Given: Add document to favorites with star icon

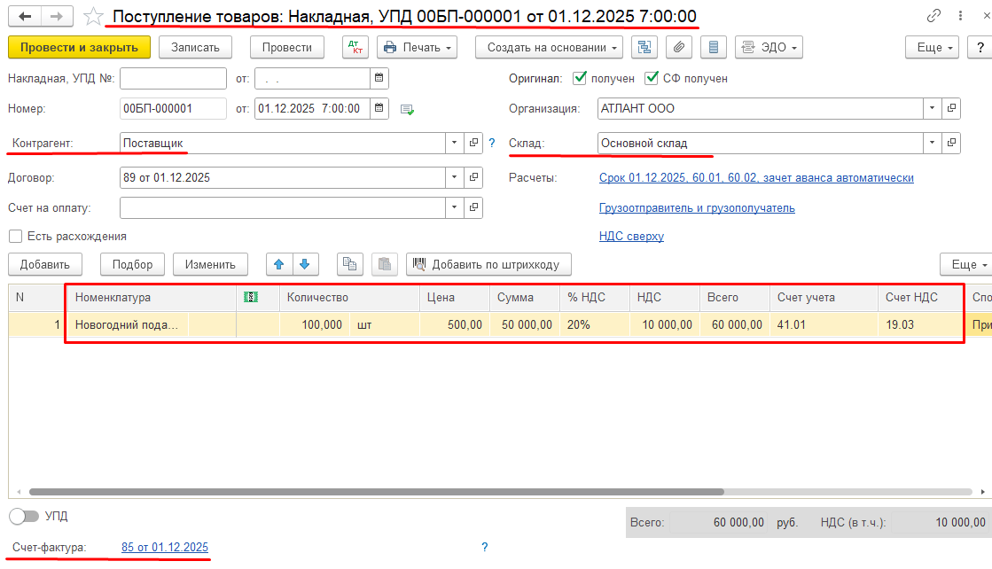Looking at the screenshot, I should tap(93, 17).
